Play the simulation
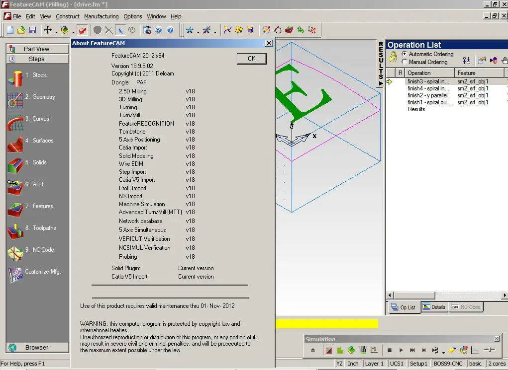The image size is (508, 370). coord(401,350)
